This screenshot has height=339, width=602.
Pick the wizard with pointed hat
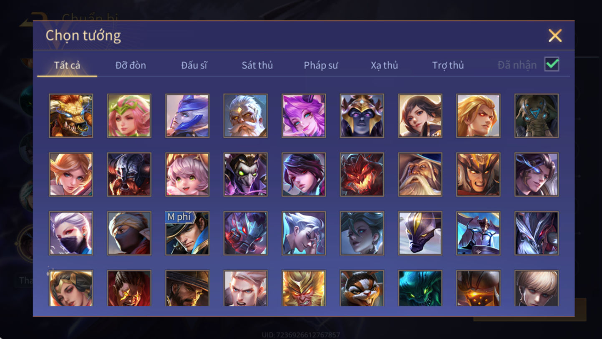click(x=420, y=175)
